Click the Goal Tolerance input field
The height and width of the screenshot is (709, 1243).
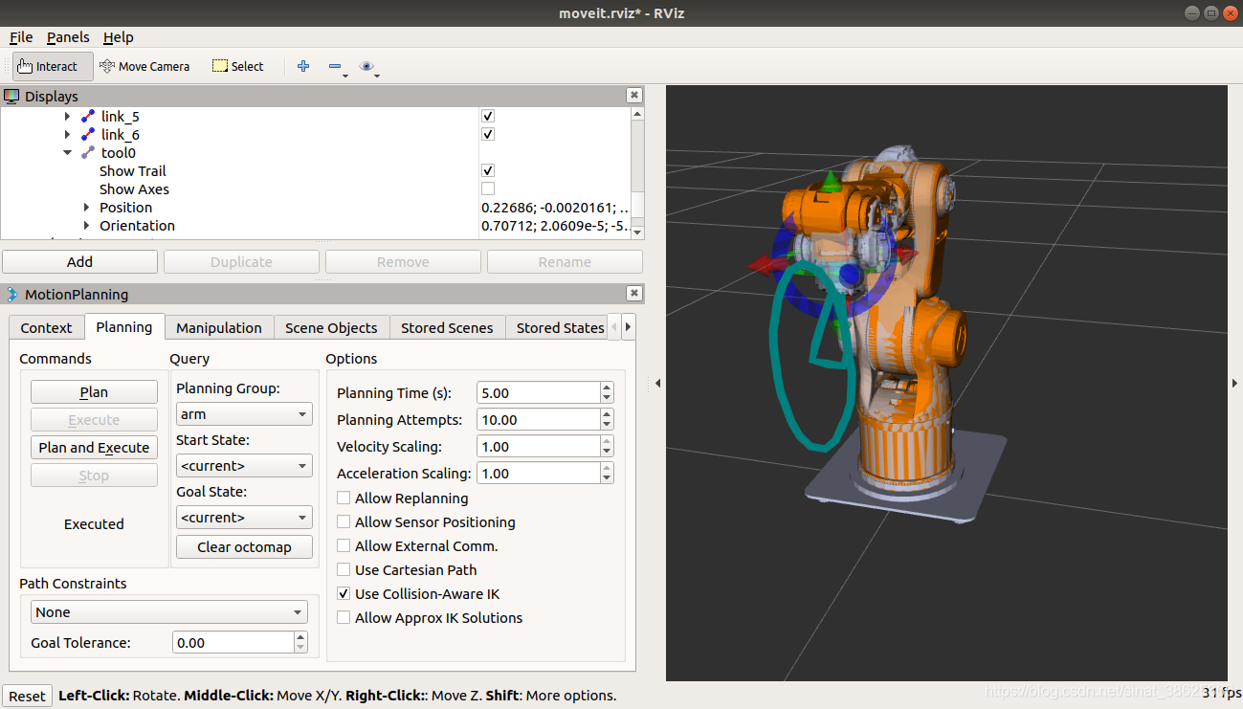pos(233,642)
